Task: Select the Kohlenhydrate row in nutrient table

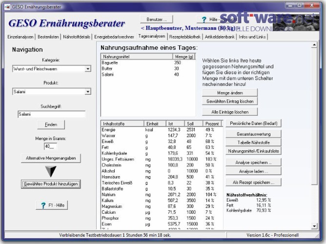Action: tap(162, 153)
